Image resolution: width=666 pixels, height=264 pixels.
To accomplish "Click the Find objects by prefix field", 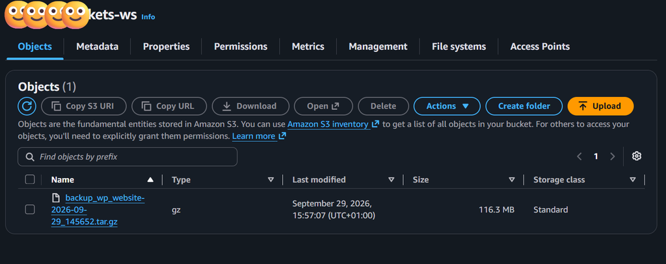I will [x=127, y=157].
